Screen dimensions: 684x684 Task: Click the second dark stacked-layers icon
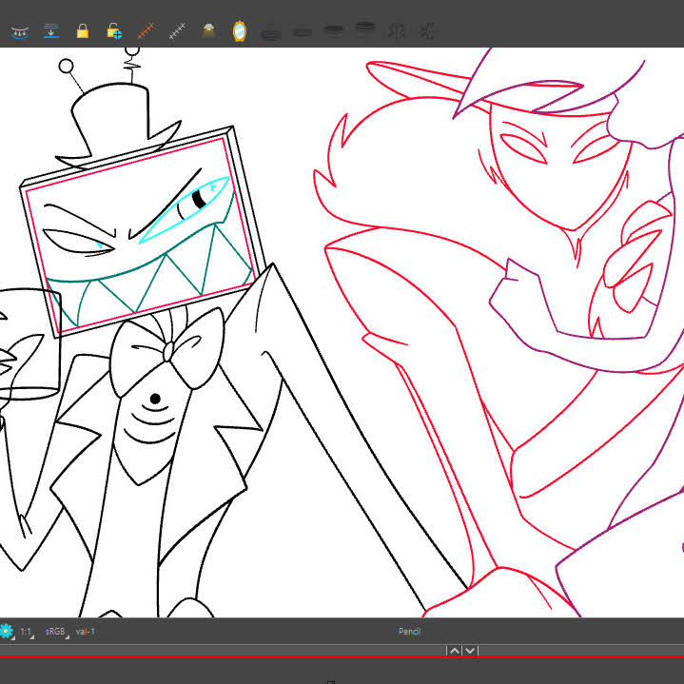pos(303,31)
